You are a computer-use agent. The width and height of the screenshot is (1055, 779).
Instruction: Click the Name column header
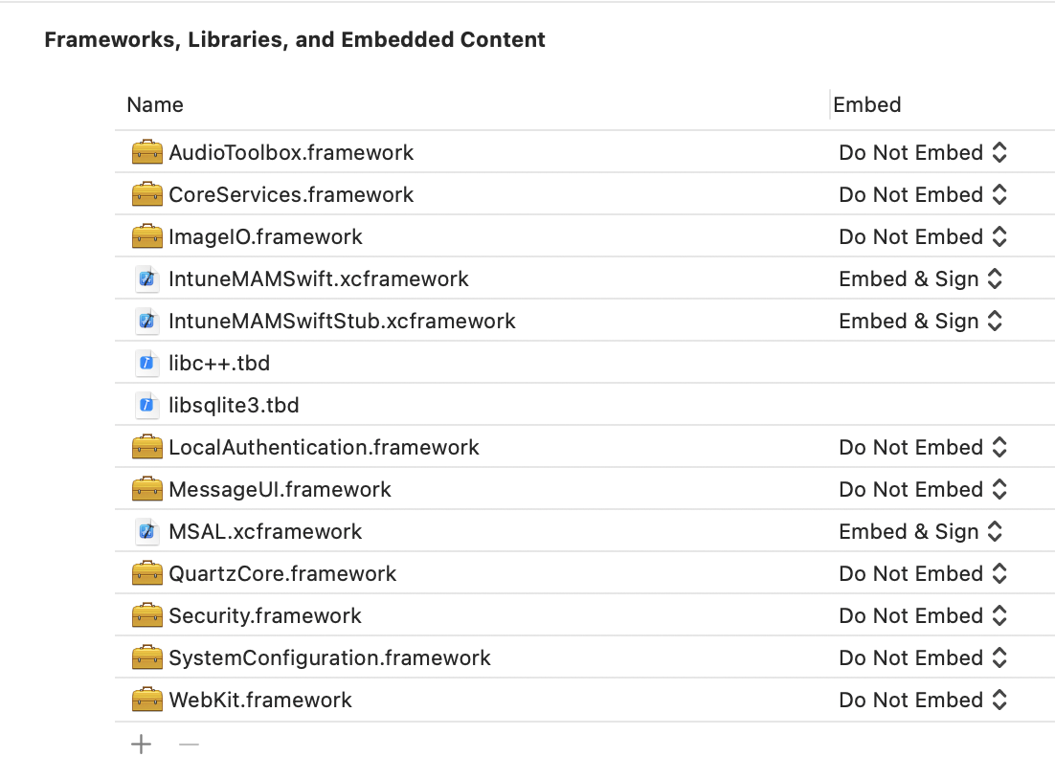coord(154,104)
